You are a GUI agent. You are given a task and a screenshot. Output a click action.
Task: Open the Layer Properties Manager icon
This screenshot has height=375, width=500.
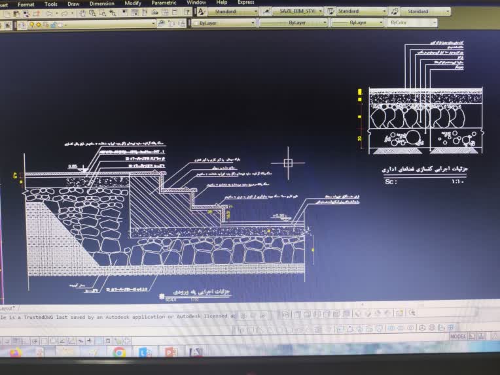pyautogui.click(x=22, y=25)
